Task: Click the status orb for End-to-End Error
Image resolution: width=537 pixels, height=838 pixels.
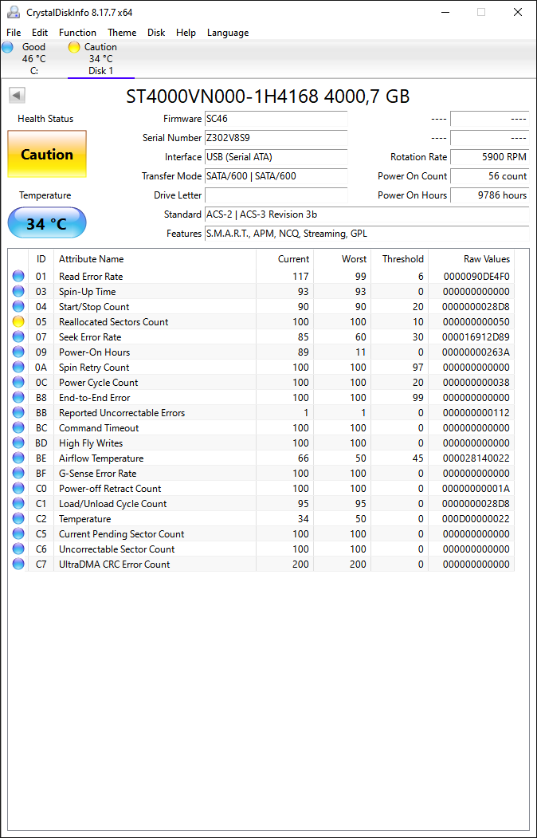Action: tap(18, 398)
